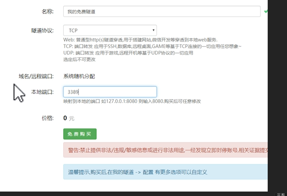
Task: Click the 隧道协议 label
Action: point(42,30)
